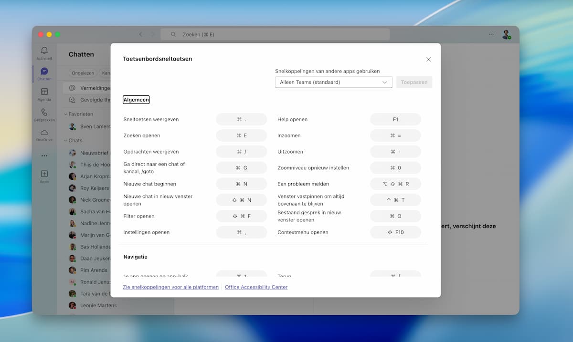Open the Office Accessibility Center link

(256, 287)
